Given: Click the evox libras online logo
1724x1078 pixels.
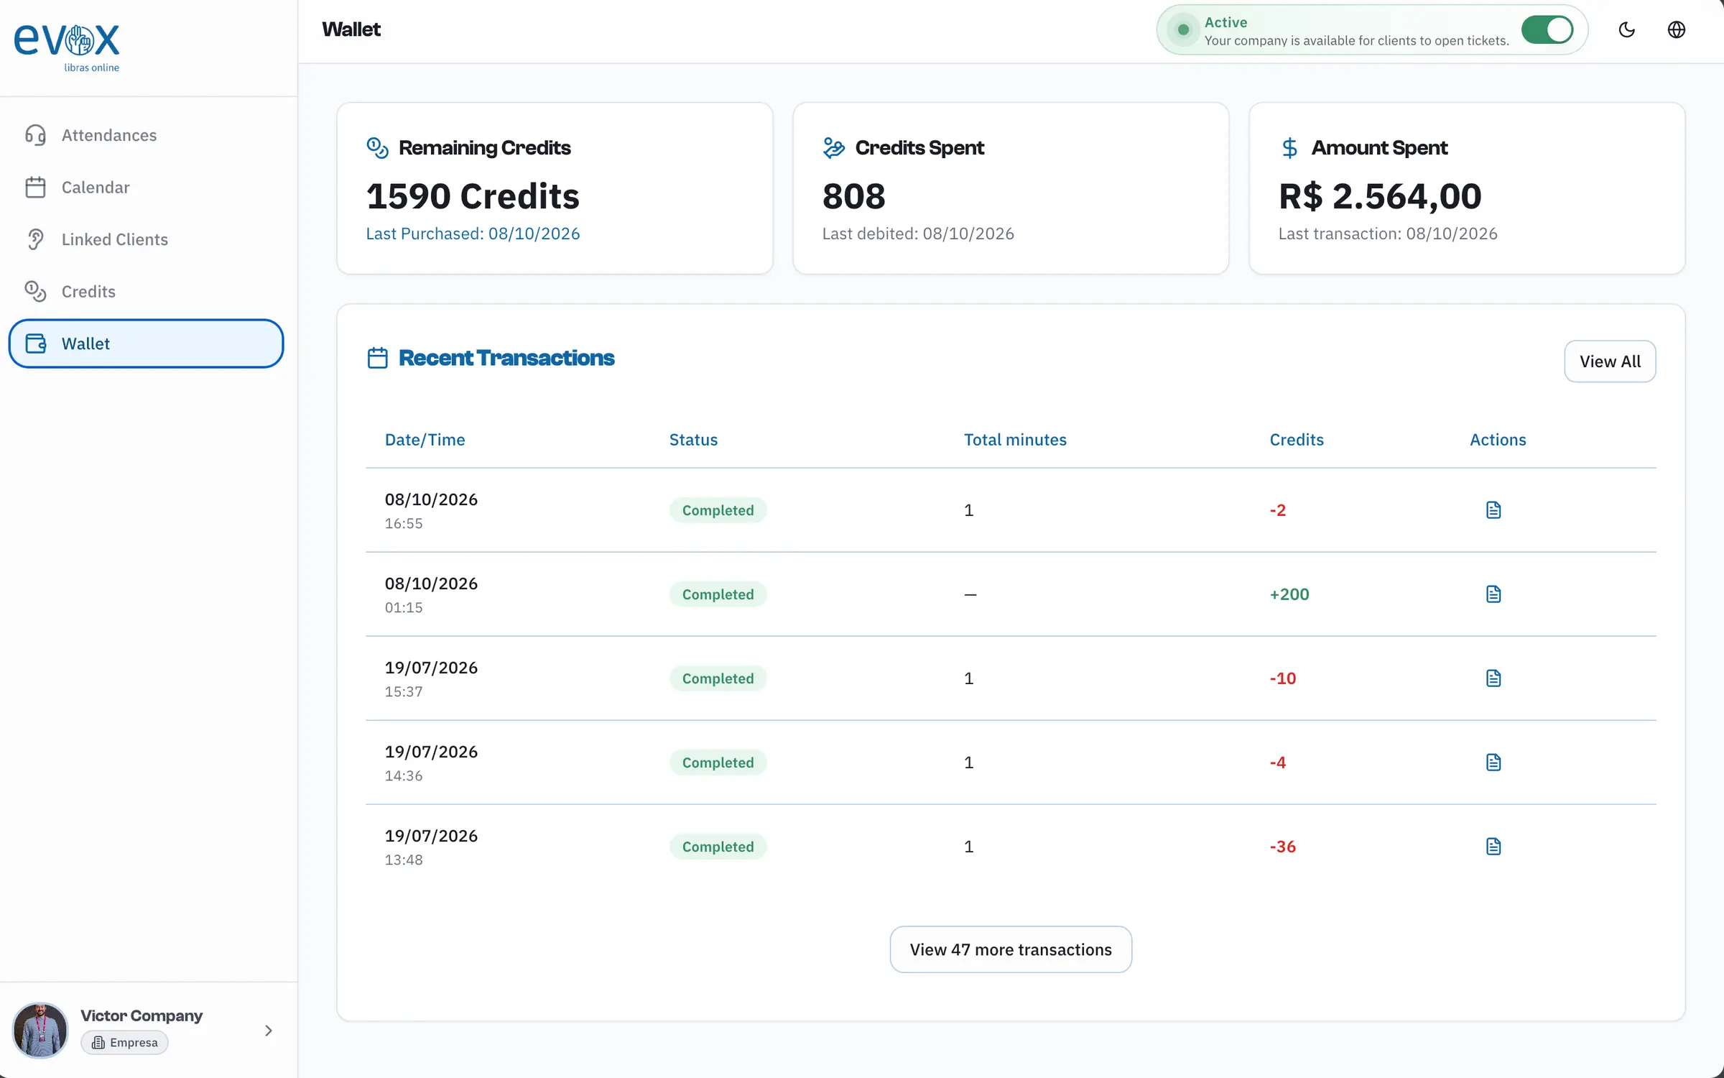Looking at the screenshot, I should pos(67,47).
